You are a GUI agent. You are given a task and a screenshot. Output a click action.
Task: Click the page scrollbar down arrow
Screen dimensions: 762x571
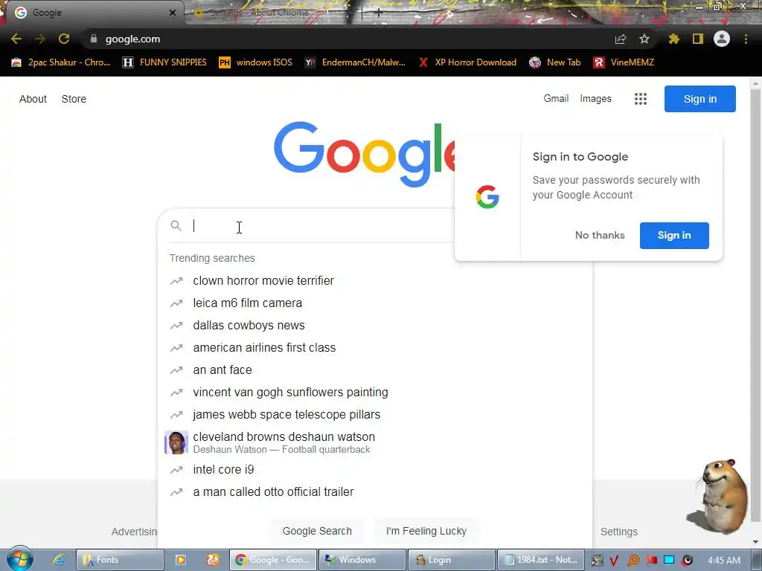(755, 542)
